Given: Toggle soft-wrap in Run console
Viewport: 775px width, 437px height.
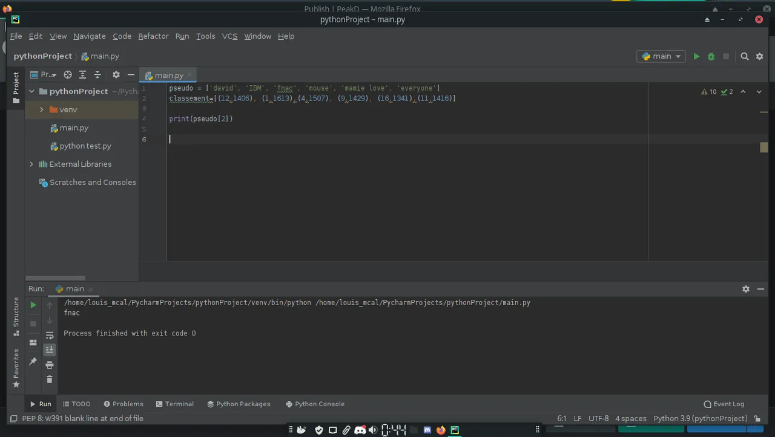Looking at the screenshot, I should pos(50,335).
